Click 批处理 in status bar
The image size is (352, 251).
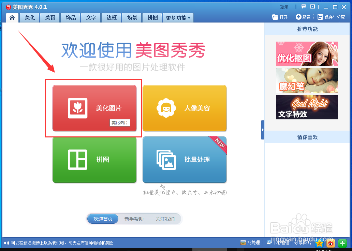pos(250,243)
